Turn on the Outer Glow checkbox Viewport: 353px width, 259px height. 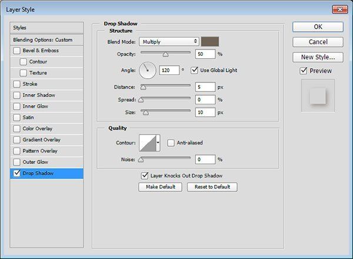pos(16,162)
